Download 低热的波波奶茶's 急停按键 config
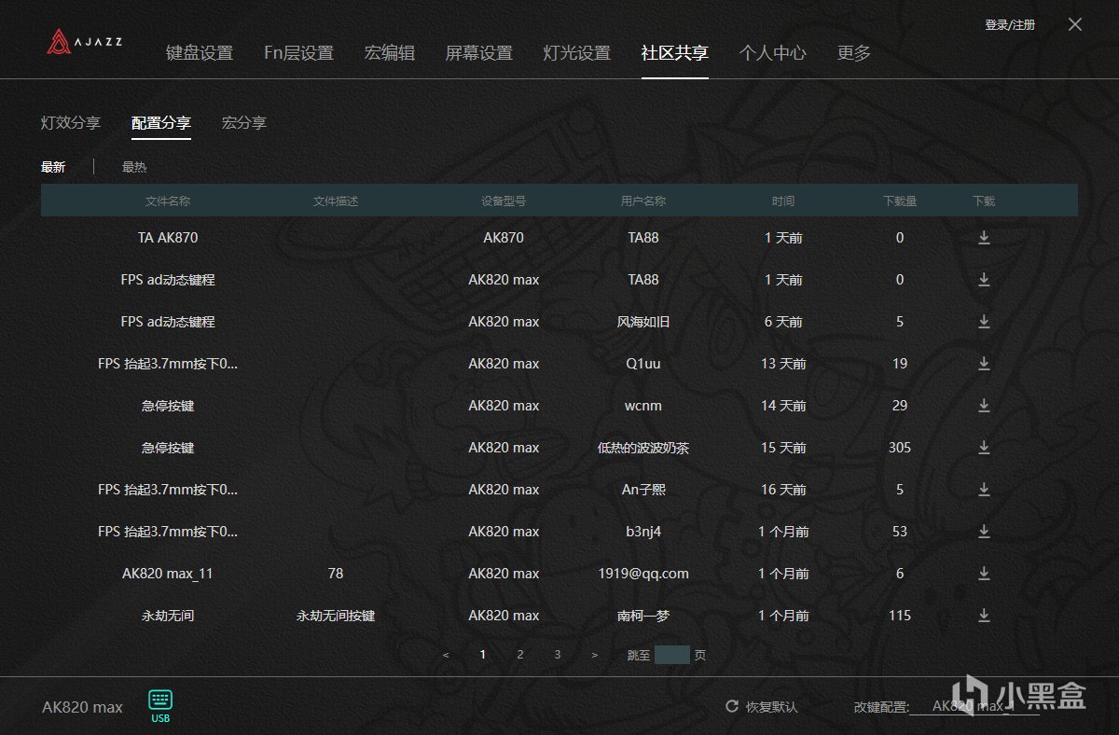Viewport: 1119px width, 735px height. [984, 448]
